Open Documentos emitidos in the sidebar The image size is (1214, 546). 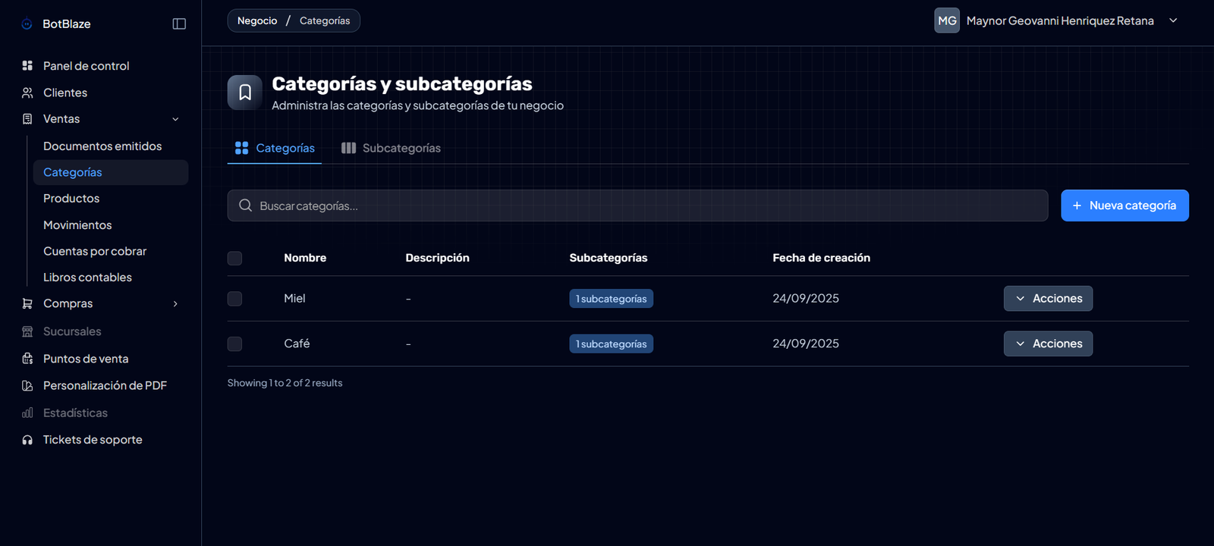(x=102, y=146)
